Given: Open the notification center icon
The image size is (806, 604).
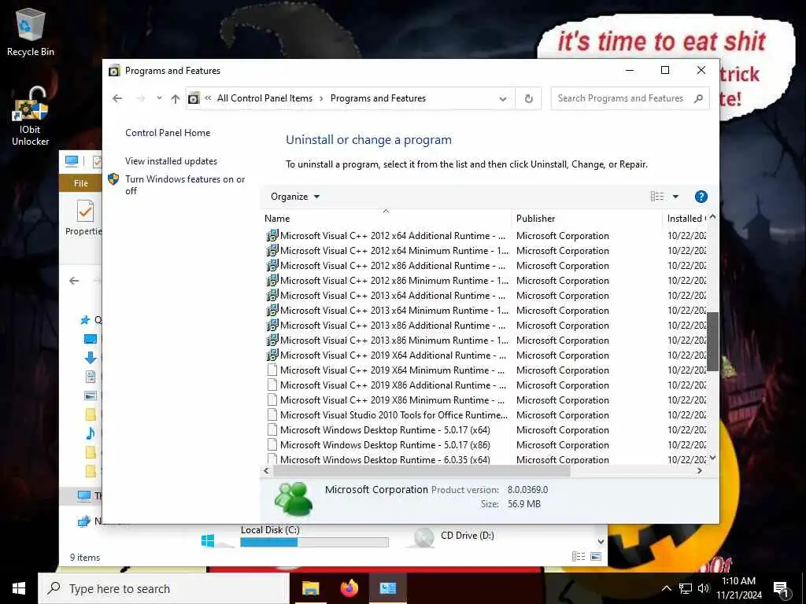Looking at the screenshot, I should pyautogui.click(x=781, y=588).
